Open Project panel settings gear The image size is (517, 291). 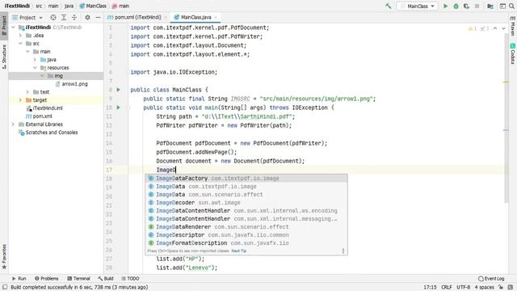[x=87, y=17]
